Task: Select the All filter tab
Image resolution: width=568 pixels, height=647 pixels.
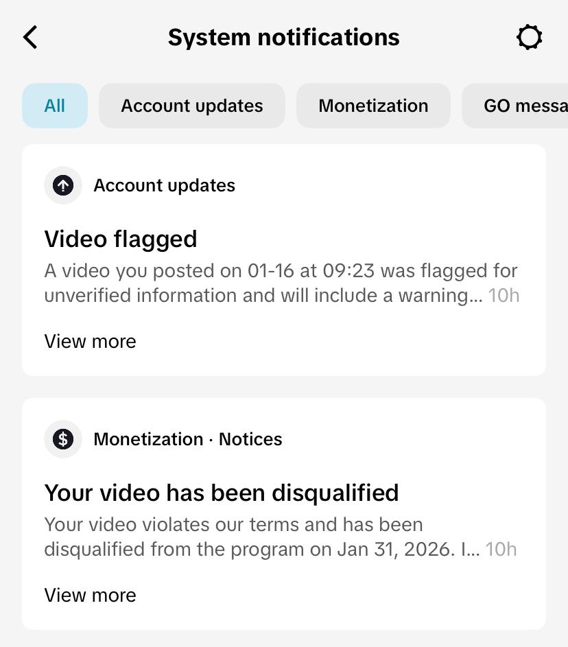Action: (55, 106)
